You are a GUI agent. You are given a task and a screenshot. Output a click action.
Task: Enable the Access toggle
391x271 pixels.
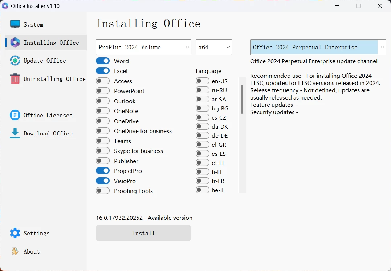[103, 81]
